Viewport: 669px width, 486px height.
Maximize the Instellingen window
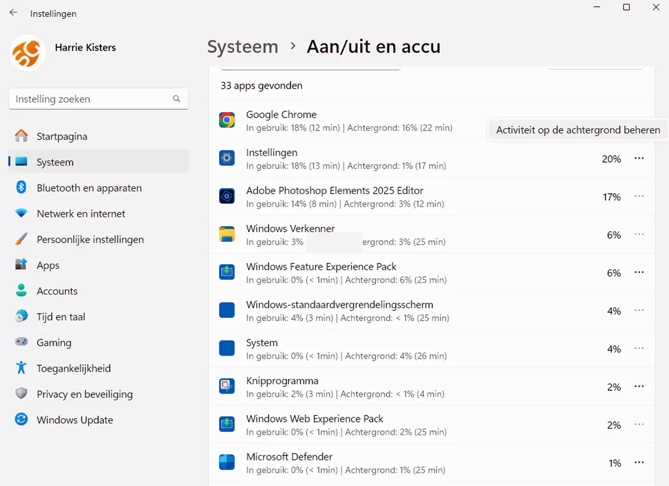(x=626, y=7)
